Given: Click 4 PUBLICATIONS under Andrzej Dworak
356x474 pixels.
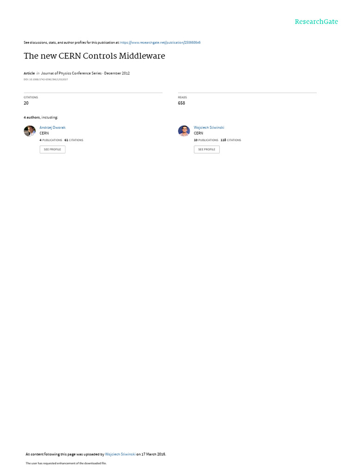Looking at the screenshot, I should pyautogui.click(x=51, y=140).
